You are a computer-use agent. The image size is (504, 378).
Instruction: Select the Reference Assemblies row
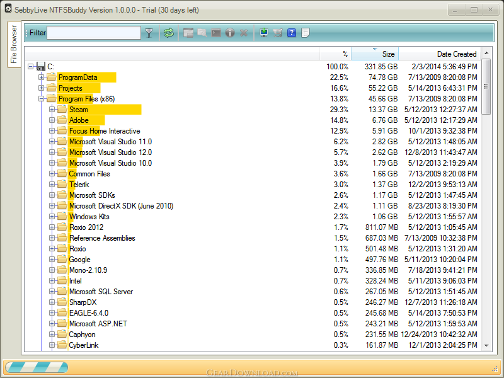pos(253,238)
